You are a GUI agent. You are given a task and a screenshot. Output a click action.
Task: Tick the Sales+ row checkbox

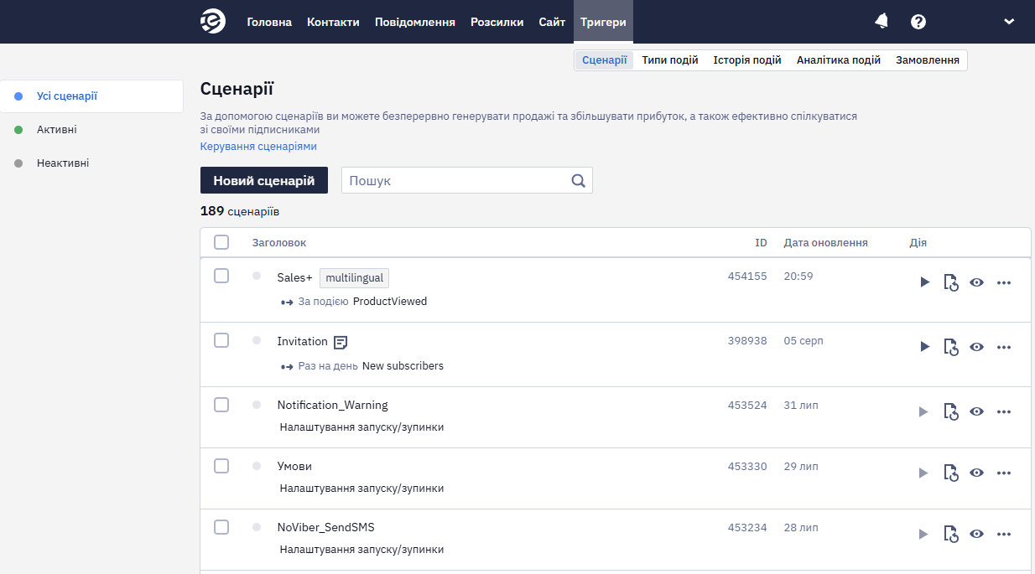tap(221, 276)
